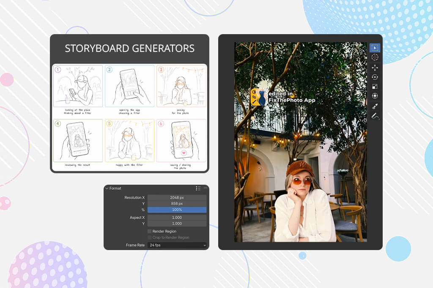
Task: Open storyboard frame 6 saving sharing photo
Action: pyautogui.click(x=181, y=141)
